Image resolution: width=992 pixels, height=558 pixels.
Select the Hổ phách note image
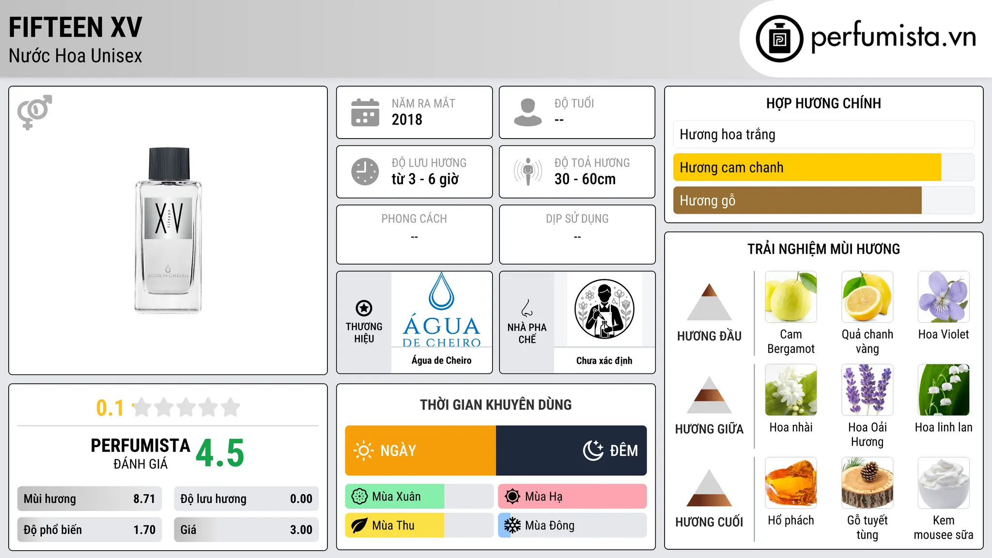[791, 483]
